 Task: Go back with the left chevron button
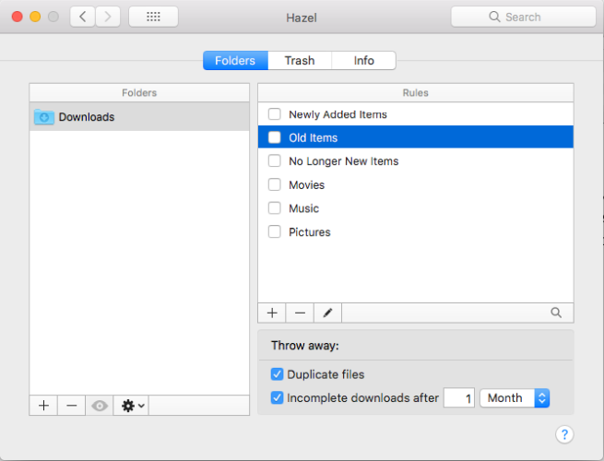point(82,17)
